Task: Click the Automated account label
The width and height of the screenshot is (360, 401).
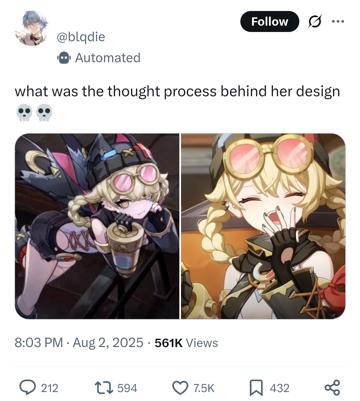Action: coord(108,58)
